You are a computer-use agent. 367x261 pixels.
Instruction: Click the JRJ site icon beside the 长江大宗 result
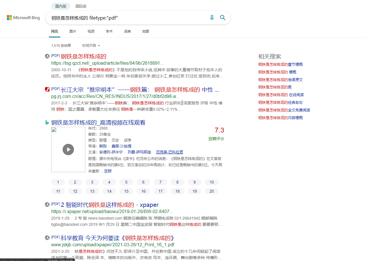pyautogui.click(x=47, y=89)
